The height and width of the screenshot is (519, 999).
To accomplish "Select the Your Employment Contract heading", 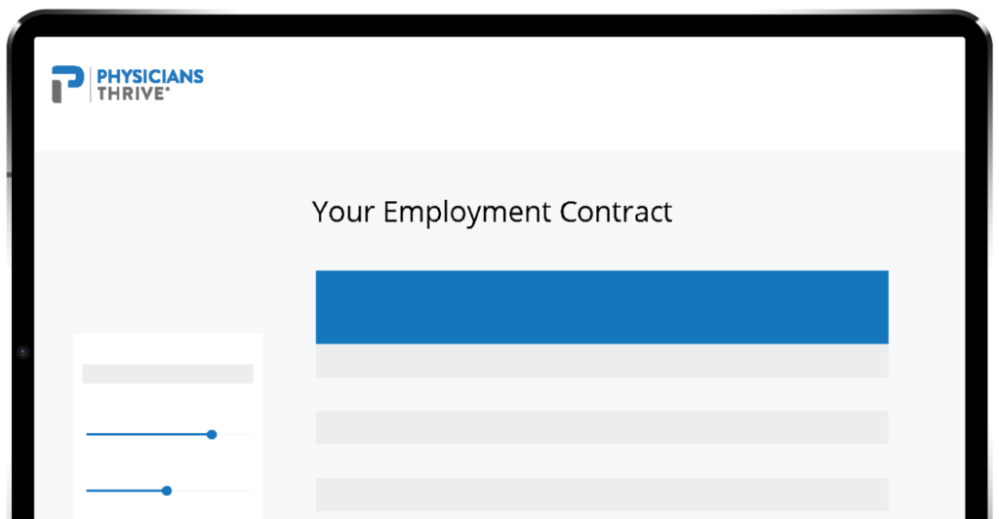I will (x=492, y=212).
